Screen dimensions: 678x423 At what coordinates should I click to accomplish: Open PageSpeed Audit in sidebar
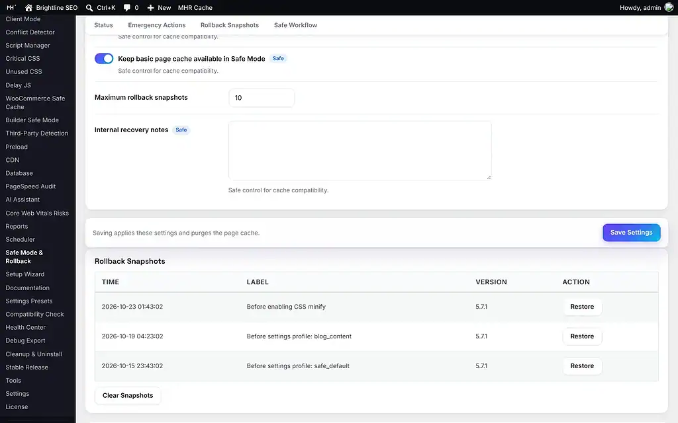click(30, 186)
